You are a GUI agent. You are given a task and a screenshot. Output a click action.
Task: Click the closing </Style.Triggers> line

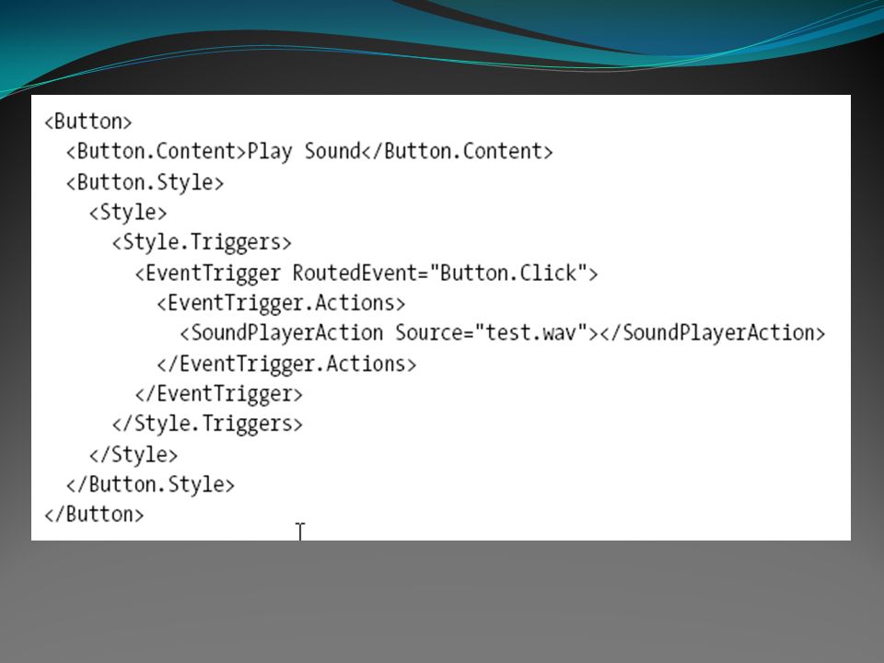click(207, 424)
